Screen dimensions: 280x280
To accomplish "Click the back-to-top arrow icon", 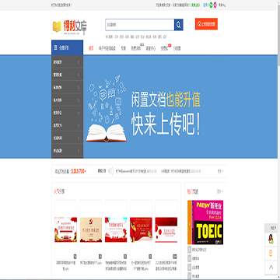I will (x=271, y=268).
